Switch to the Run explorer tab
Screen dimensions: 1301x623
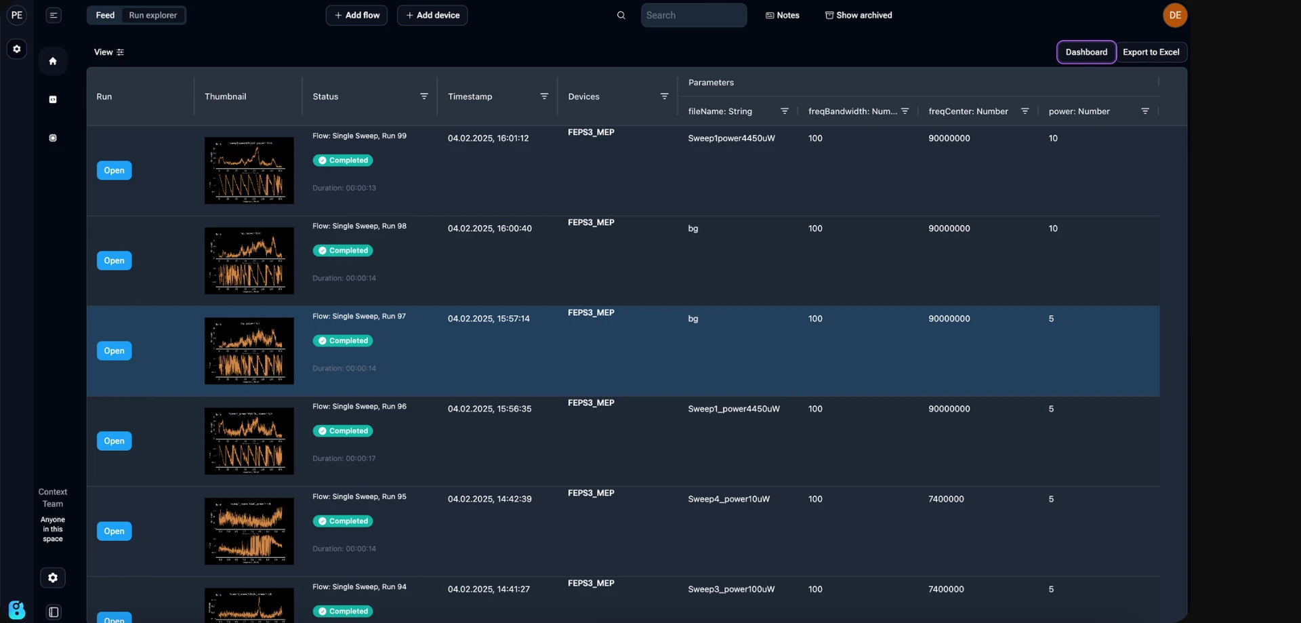(x=153, y=15)
